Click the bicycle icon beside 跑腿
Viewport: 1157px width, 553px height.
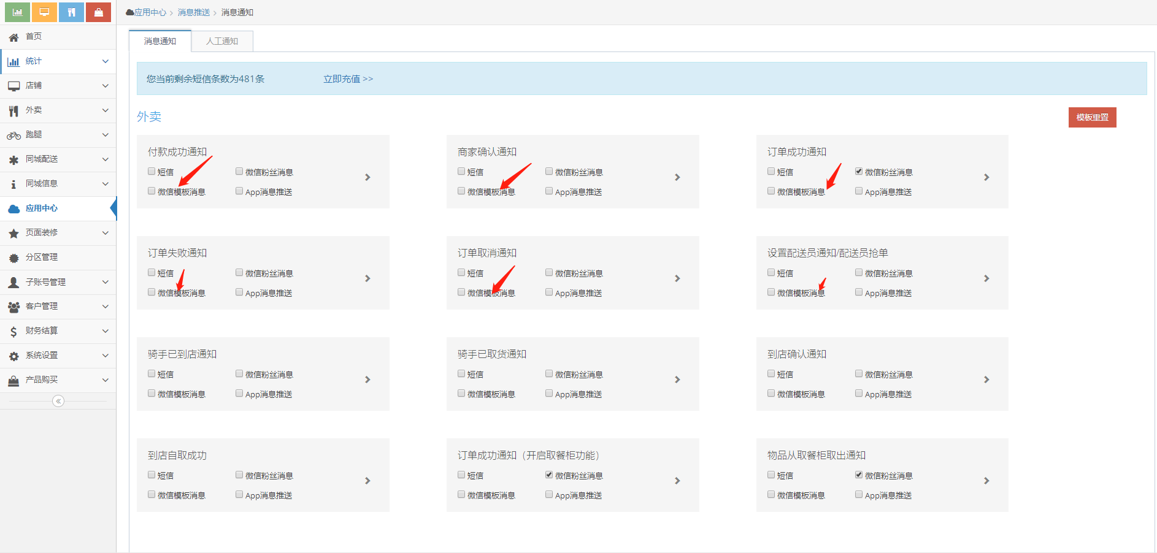[13, 135]
